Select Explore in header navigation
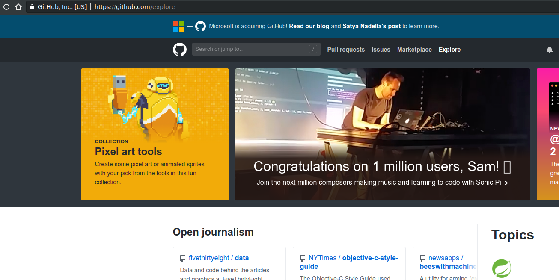The height and width of the screenshot is (280, 559). pos(449,50)
